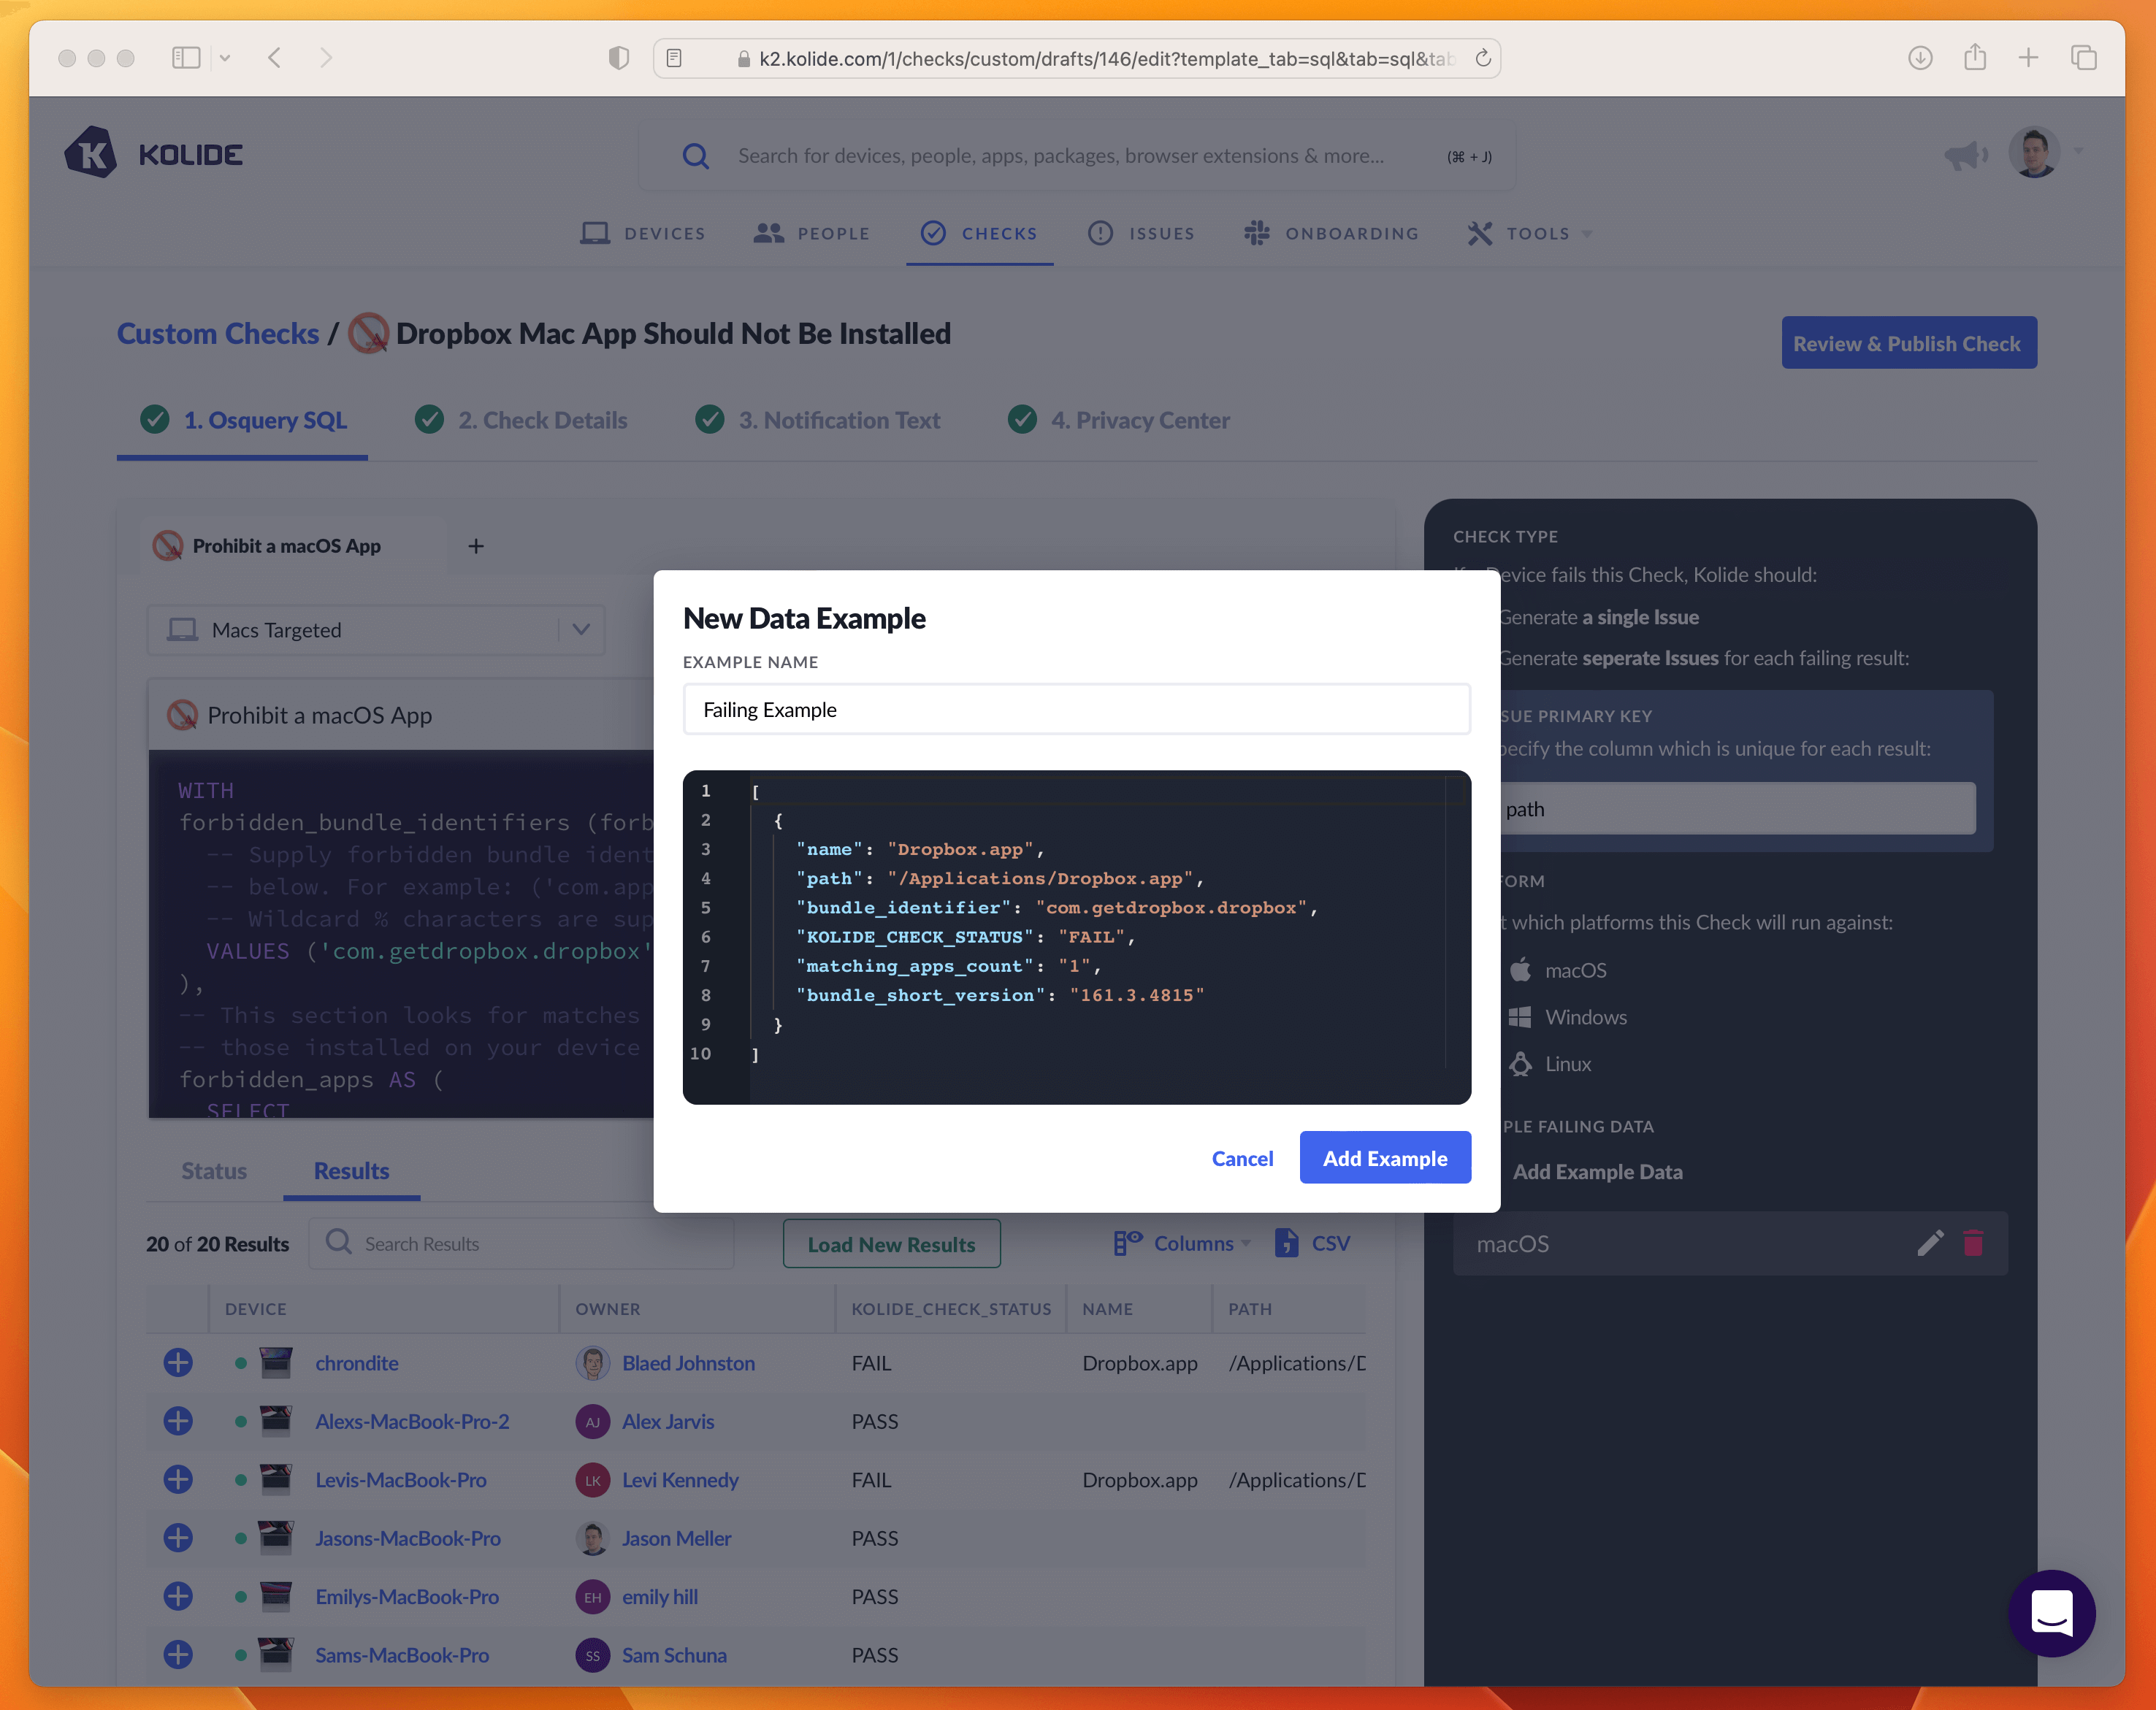This screenshot has height=1710, width=2156.
Task: Switch to the Status tab
Action: (214, 1171)
